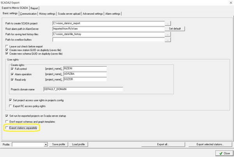Browse for overflow buffers path

pos(168,39)
